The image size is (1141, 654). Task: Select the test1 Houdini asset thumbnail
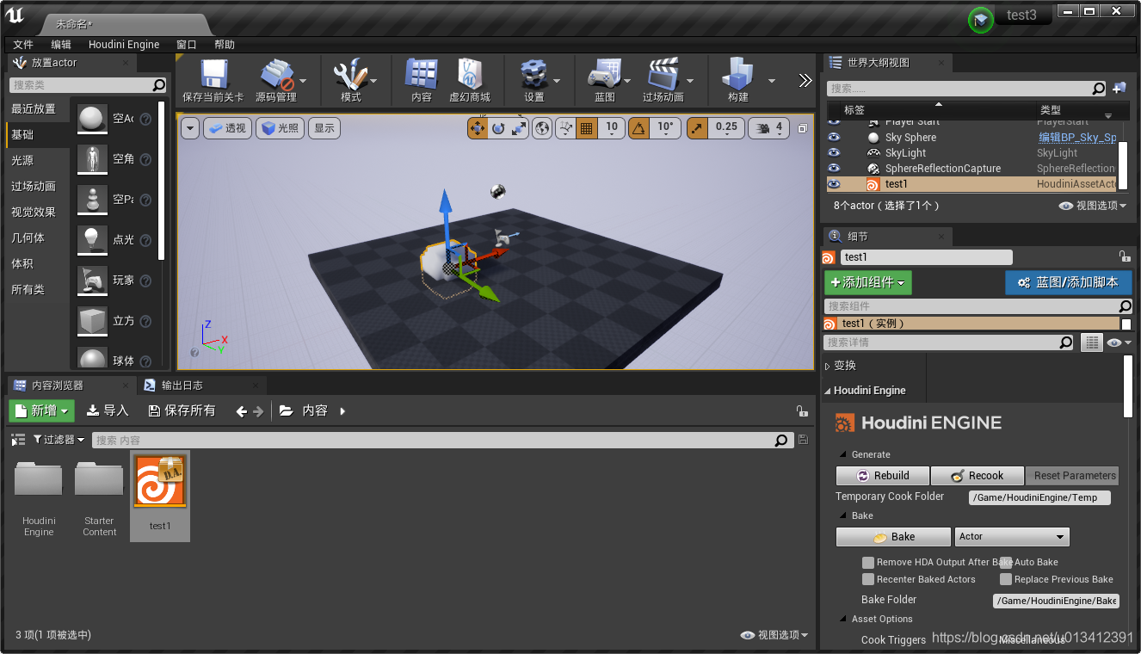[160, 481]
